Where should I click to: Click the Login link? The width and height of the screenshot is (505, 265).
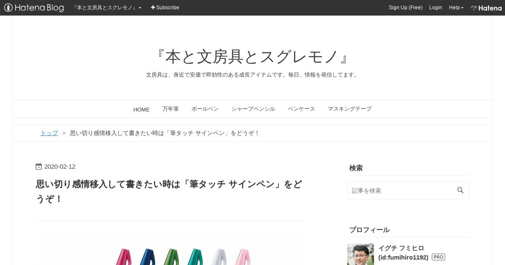436,8
